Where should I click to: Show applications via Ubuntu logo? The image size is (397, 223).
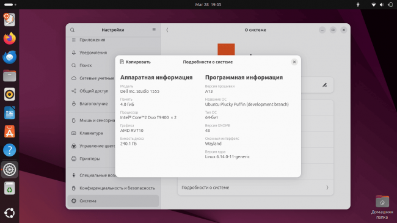tap(9, 213)
